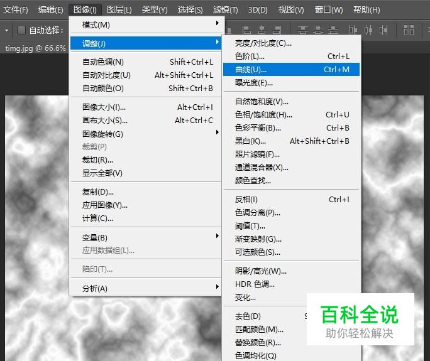
Task: Open the tool preset picker dropdown arrow
Action: tap(6, 30)
